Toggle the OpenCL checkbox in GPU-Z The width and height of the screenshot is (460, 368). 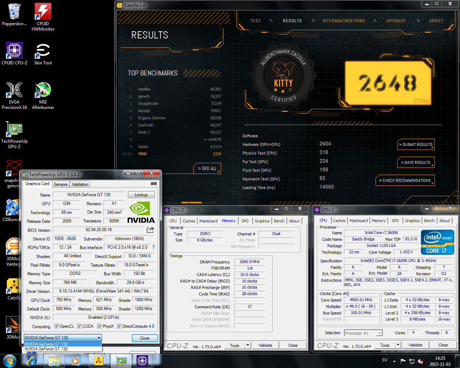(x=56, y=326)
